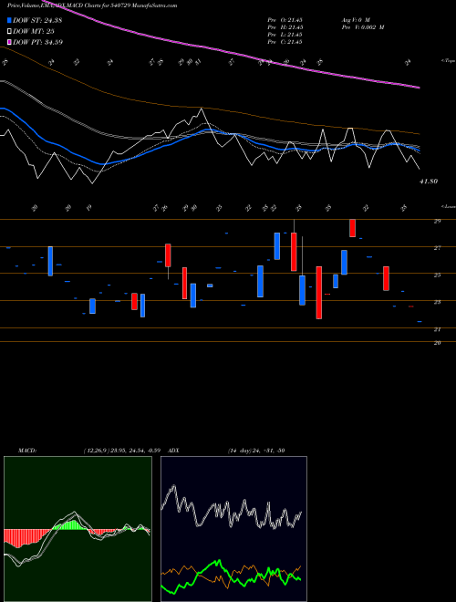Click the white DOW MT legend swatch
The height and width of the screenshot is (602, 456).
[9, 32]
